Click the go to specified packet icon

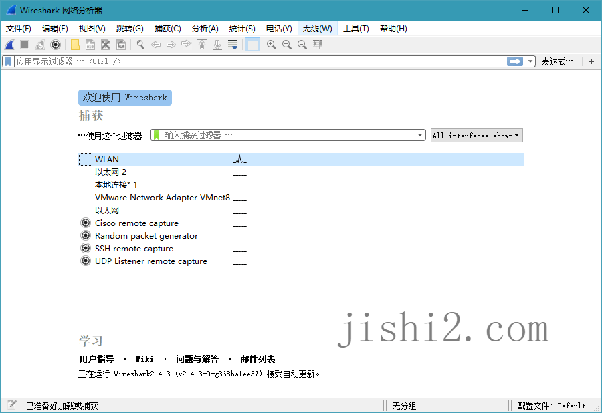tap(187, 45)
